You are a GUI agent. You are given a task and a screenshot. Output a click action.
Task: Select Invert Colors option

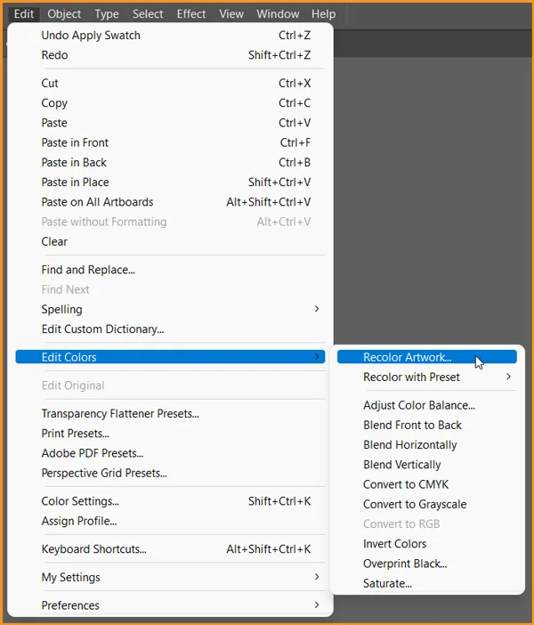394,543
